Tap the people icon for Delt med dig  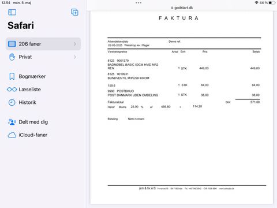[x=12, y=122]
